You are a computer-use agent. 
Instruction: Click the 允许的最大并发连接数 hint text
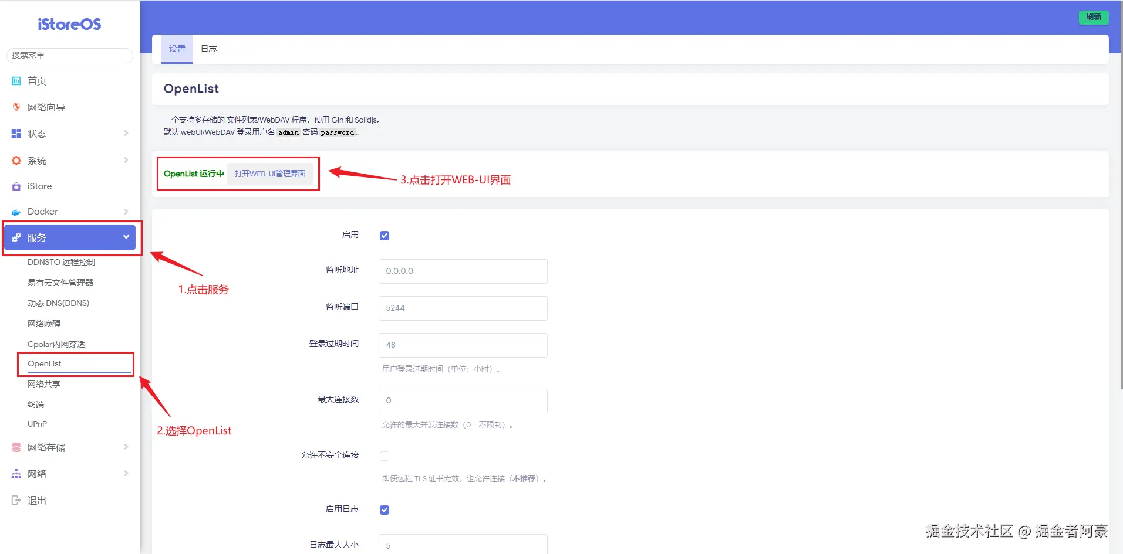pos(447,425)
